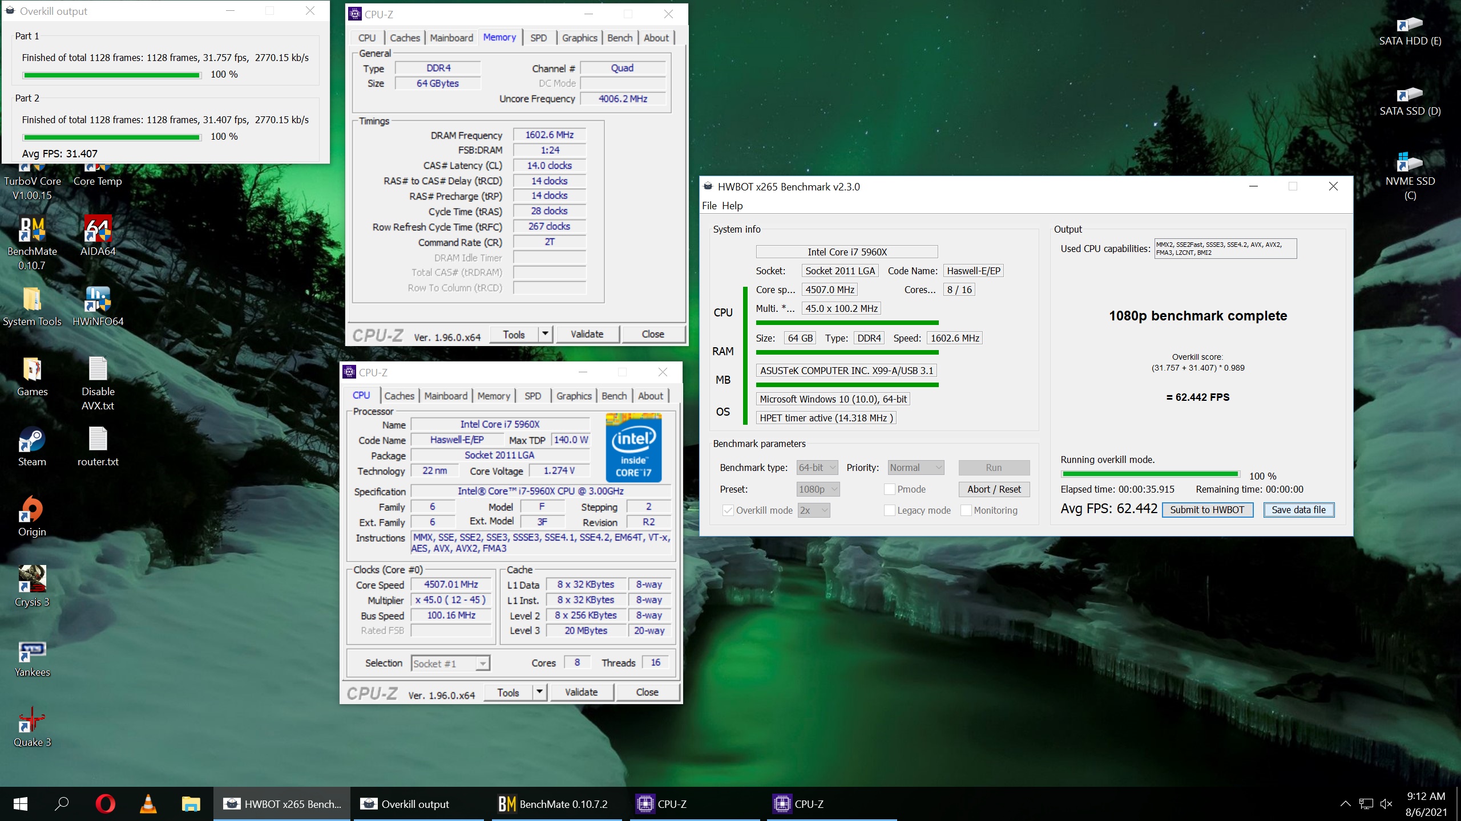
Task: Click the Save data file button
Action: 1298,510
